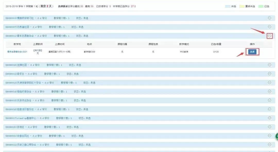Expand the 功养道社团 row chevron
The image size is (278, 152).
pos(270,27)
